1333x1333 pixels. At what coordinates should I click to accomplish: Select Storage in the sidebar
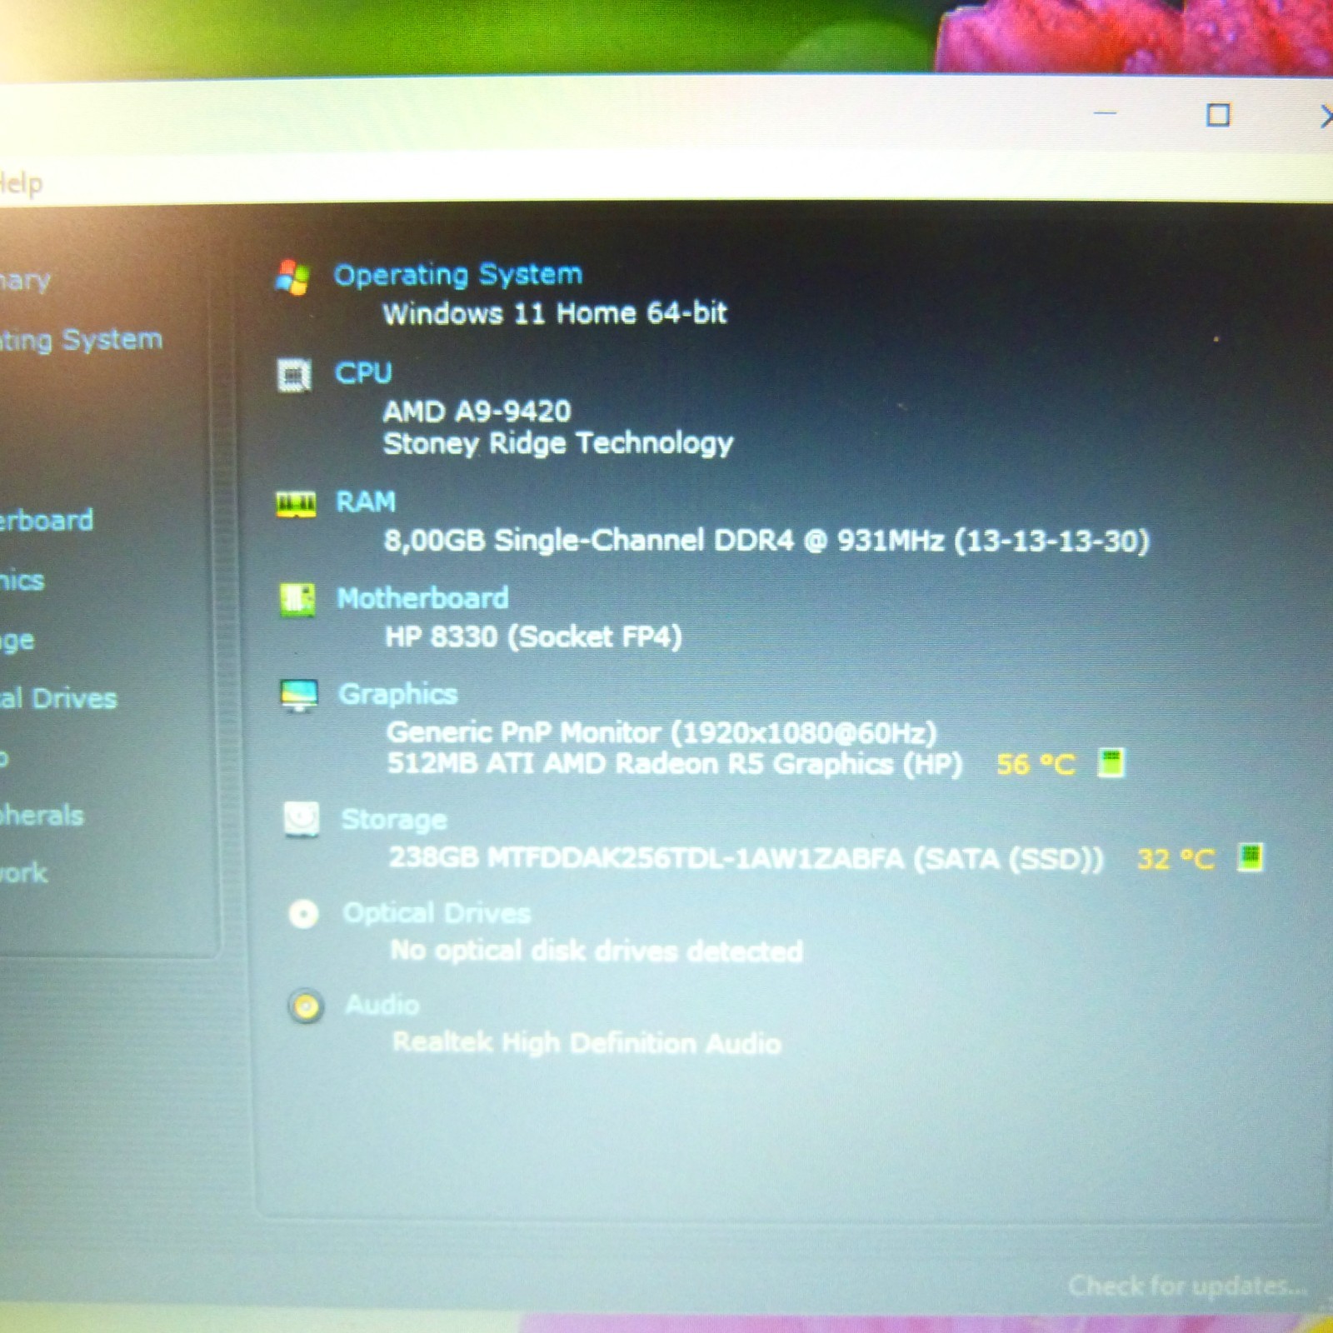coord(17,641)
